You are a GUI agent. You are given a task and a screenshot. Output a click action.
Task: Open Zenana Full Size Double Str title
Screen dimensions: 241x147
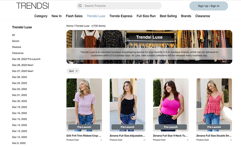click(x=214, y=136)
